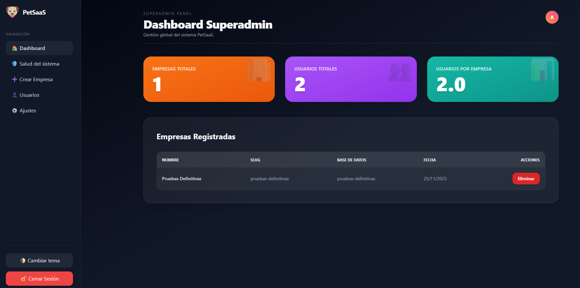Toggle theme with Cambiar tema button
This screenshot has width=580, height=288.
(x=39, y=260)
